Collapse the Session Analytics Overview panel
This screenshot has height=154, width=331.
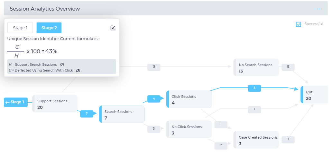(318, 9)
